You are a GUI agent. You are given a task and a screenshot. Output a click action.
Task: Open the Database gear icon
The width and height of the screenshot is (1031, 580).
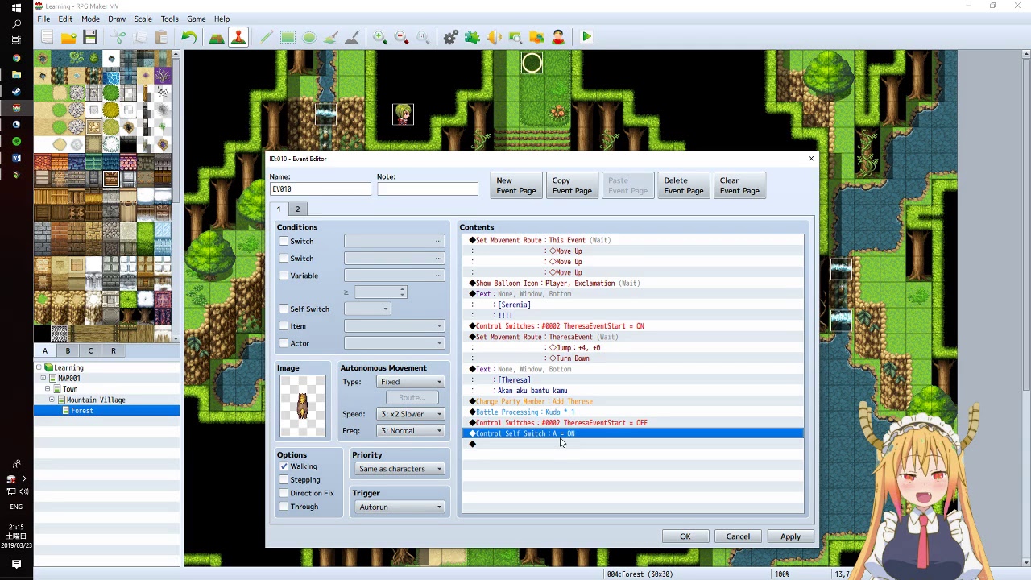point(451,37)
